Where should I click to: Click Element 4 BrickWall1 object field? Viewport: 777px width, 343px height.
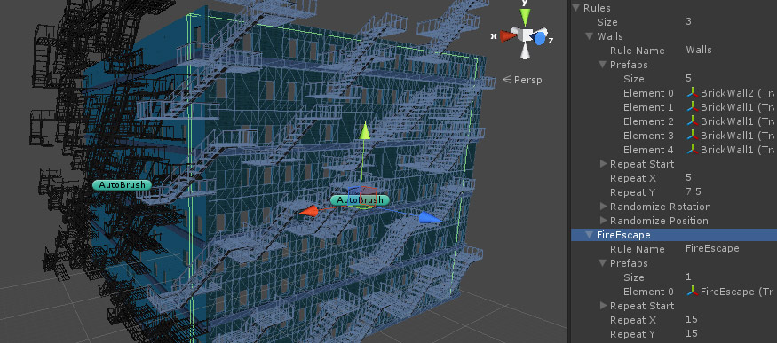731,150
